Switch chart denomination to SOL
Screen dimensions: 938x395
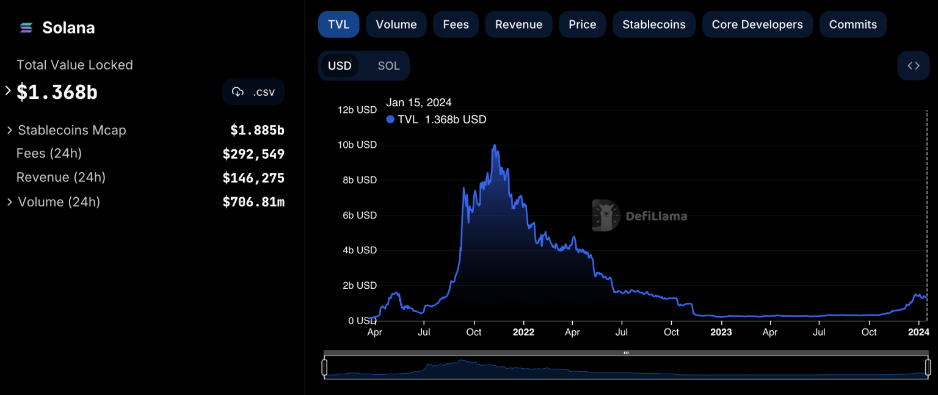point(388,66)
